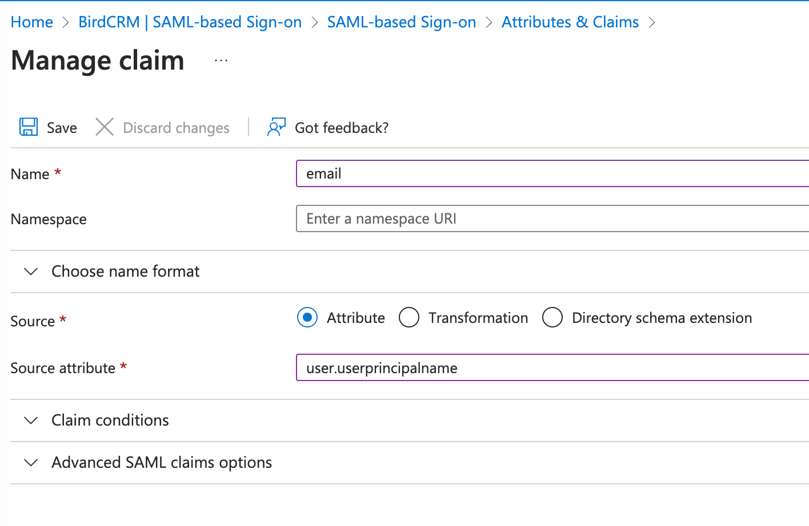809x526 pixels.
Task: Click the Discard changes text
Action: pos(176,128)
